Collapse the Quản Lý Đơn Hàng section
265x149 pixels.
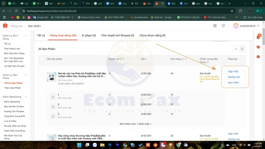click(26, 36)
